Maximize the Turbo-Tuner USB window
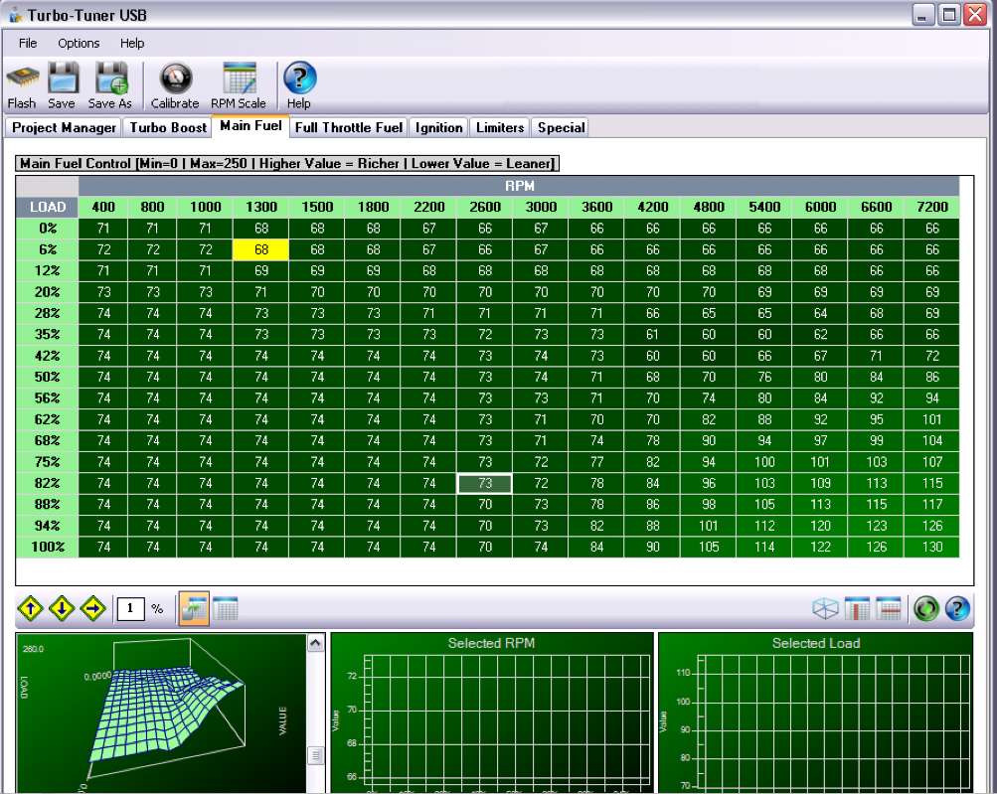 click(x=948, y=15)
